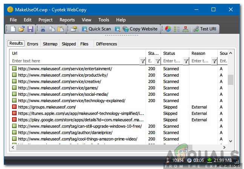
Task: Click the hourglass queue count icon
Action: 167,160
